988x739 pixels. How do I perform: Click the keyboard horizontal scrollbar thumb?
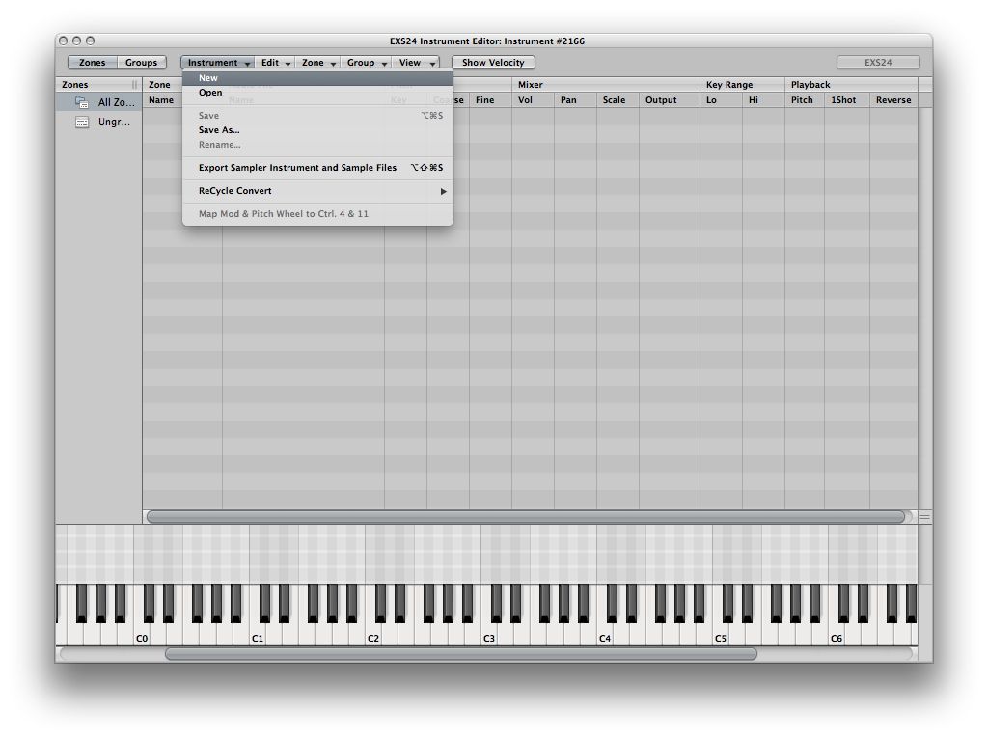click(460, 654)
